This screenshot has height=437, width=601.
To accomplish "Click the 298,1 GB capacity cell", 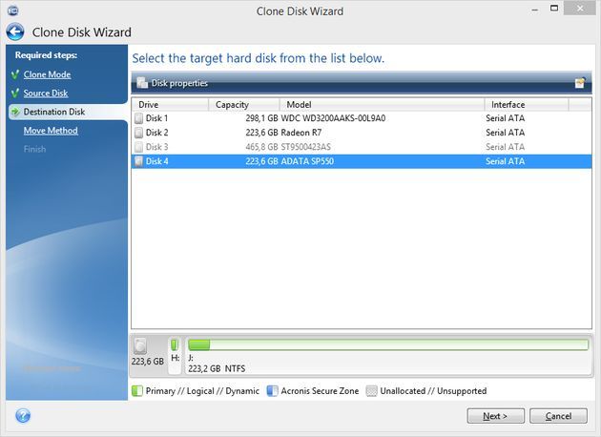I will click(261, 118).
